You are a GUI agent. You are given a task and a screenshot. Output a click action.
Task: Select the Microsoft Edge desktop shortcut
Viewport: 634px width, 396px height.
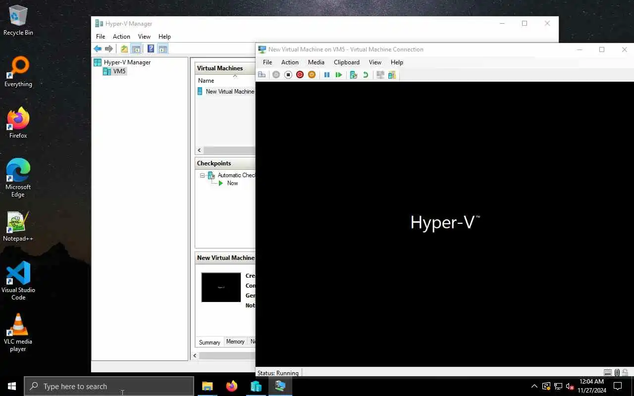point(18,178)
